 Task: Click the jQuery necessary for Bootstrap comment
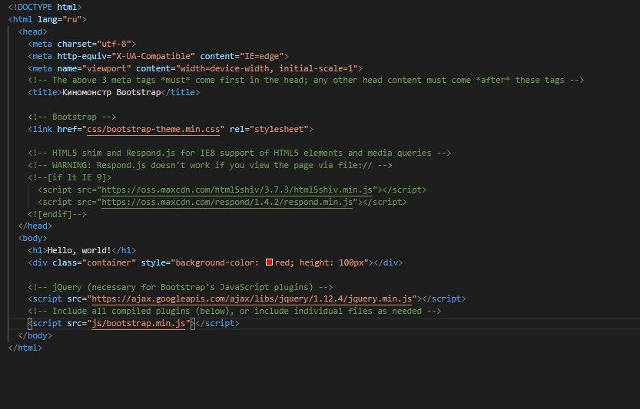pyautogui.click(x=181, y=287)
